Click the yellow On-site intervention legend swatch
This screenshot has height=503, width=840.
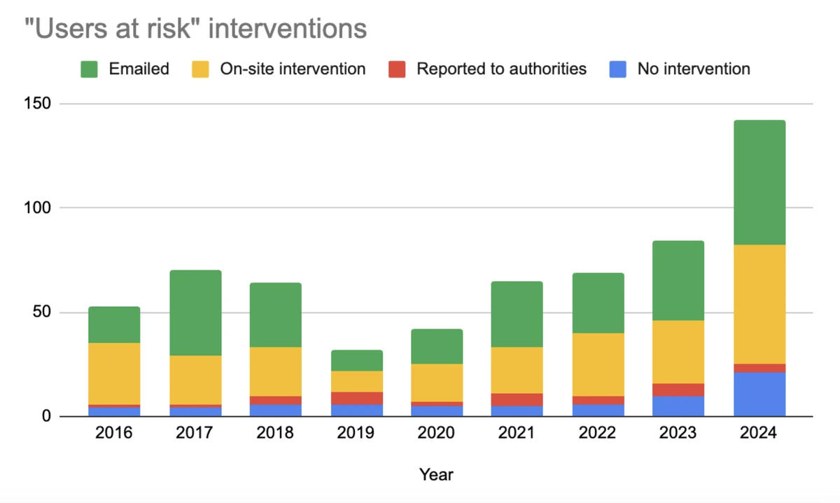200,69
